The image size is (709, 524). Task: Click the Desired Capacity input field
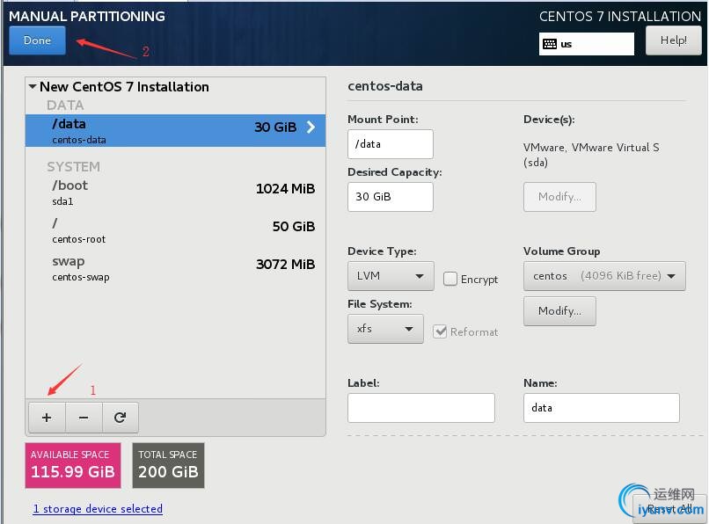[391, 197]
